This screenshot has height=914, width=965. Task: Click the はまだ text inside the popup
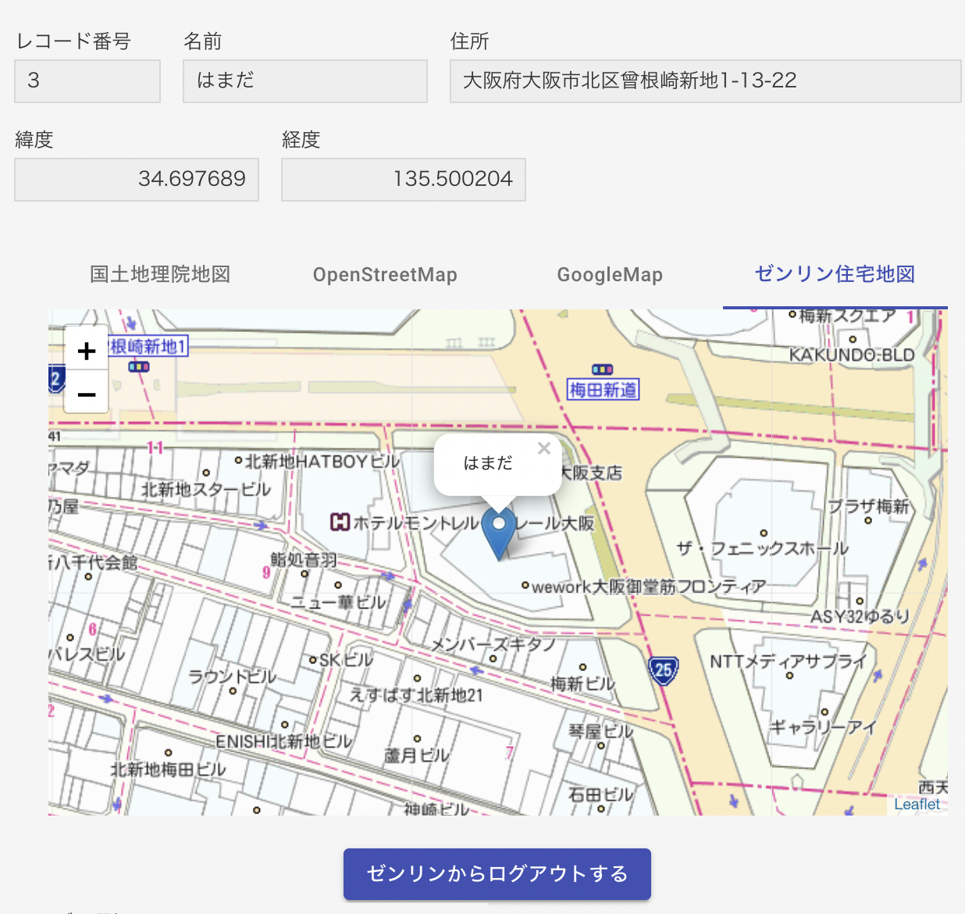(488, 463)
